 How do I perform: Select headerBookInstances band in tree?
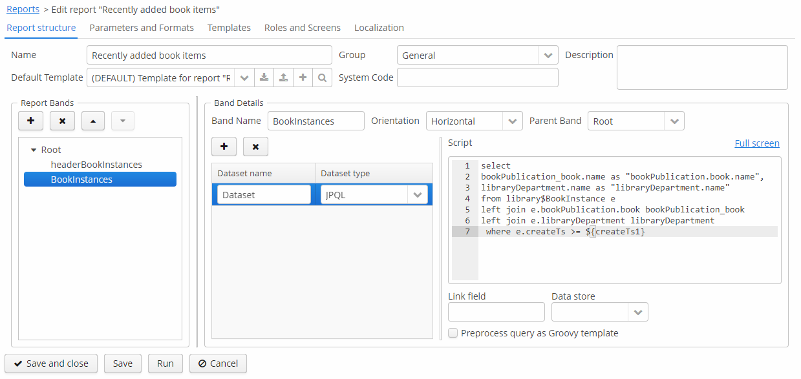click(96, 165)
